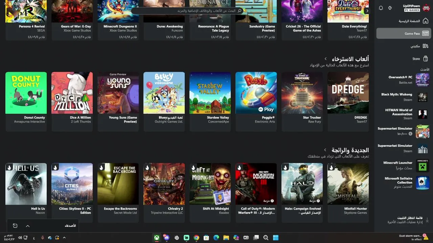Click the download arrow icon beside install queue
This screenshot has width=433, height=243.
[427, 220]
